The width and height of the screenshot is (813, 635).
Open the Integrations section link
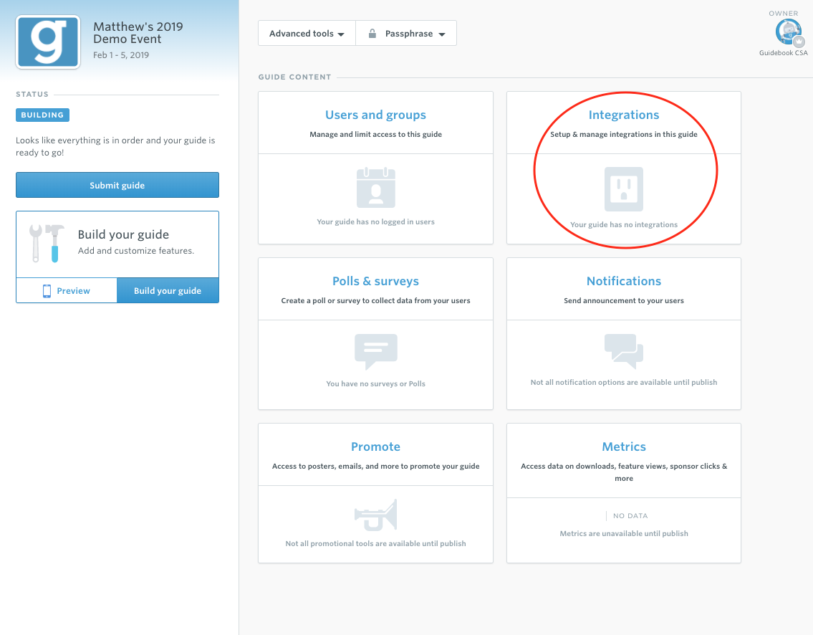[x=624, y=115]
